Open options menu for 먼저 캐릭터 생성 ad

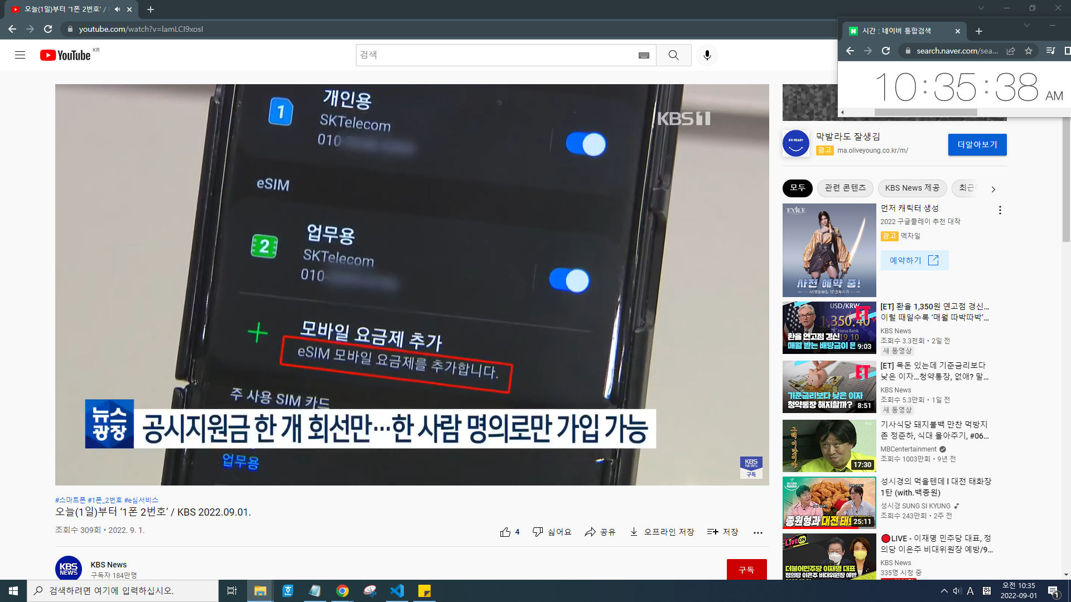1000,210
